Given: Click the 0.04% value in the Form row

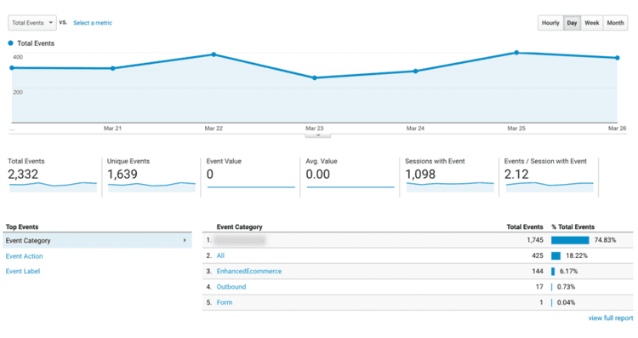Looking at the screenshot, I should coord(566,302).
